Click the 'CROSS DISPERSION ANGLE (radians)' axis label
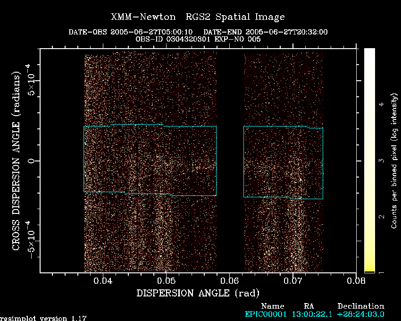The width and height of the screenshot is (401, 321). pyautogui.click(x=16, y=161)
